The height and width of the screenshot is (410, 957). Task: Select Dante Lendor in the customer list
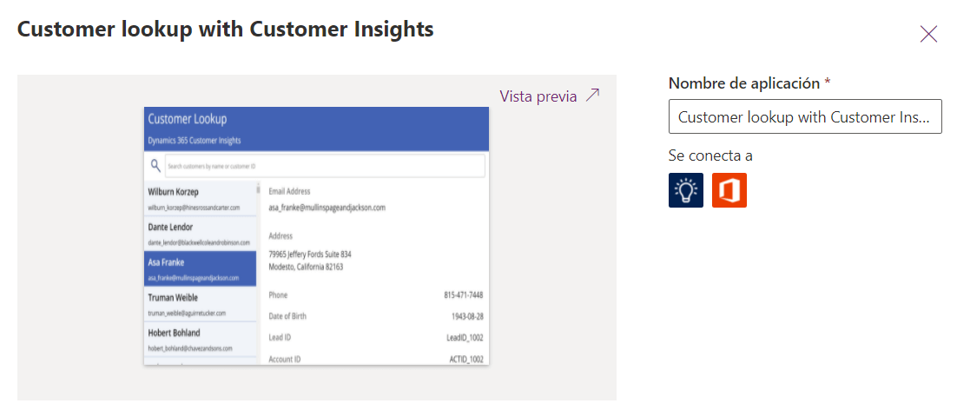coord(199,233)
